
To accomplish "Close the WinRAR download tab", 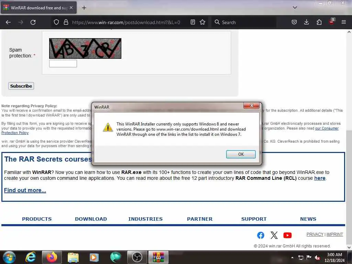I will point(71,8).
